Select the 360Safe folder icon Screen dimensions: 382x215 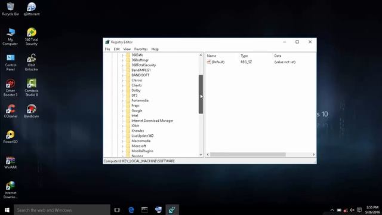(128, 55)
